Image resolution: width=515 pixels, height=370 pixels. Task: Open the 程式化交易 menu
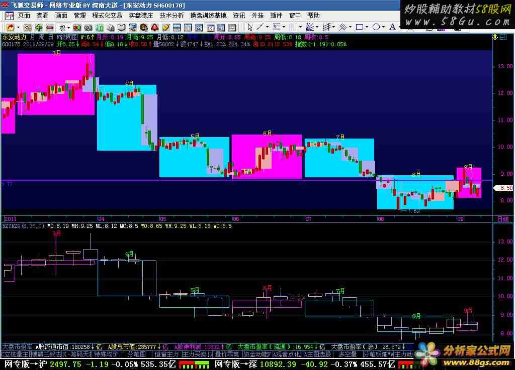click(107, 16)
